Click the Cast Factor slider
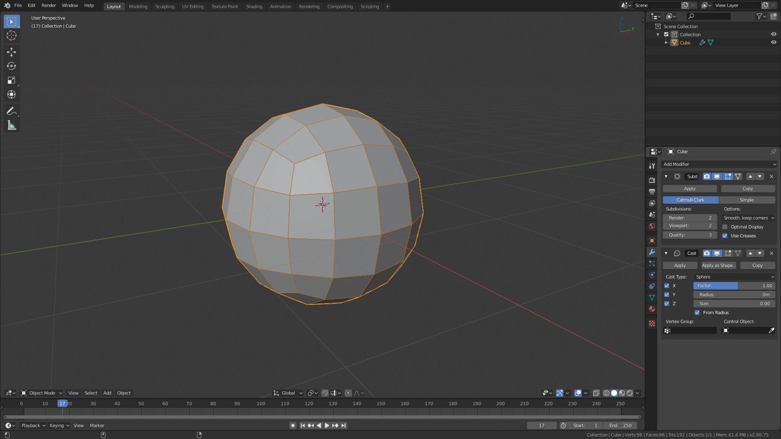This screenshot has height=439, width=781. (734, 285)
